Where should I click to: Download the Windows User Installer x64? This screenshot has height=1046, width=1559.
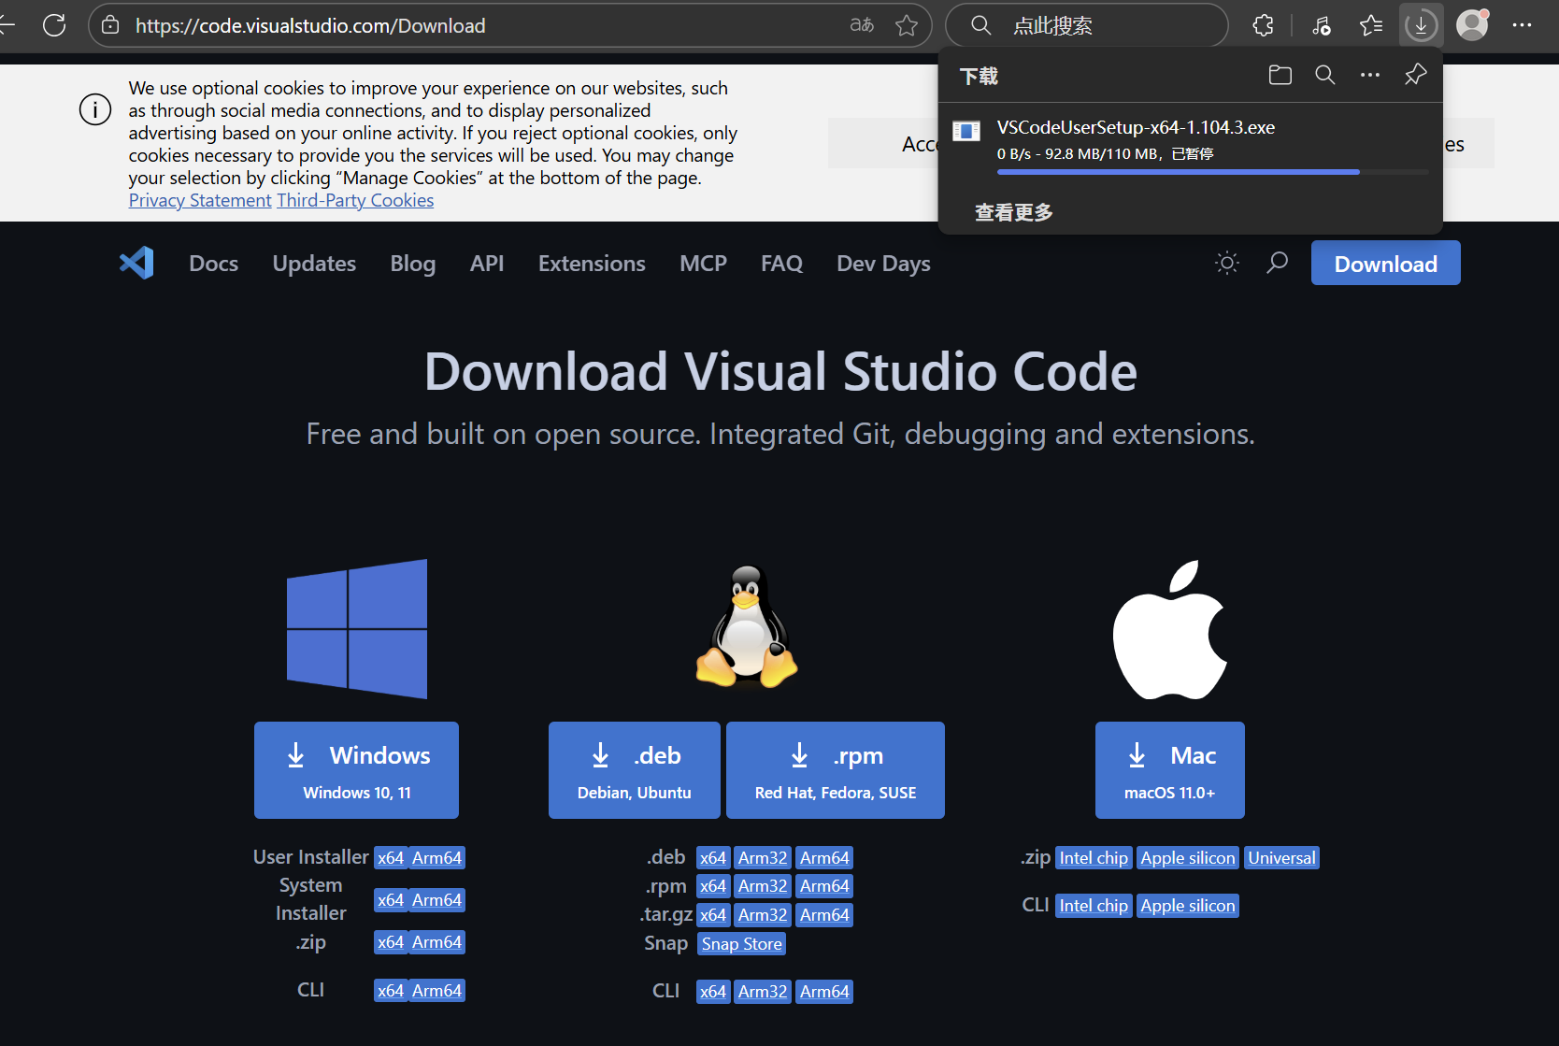click(391, 857)
